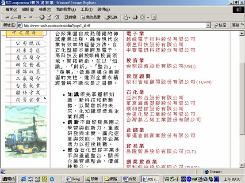The width and height of the screenshot is (245, 183).
Task: Click the Internet zone status bar icon
Action: (x=207, y=172)
